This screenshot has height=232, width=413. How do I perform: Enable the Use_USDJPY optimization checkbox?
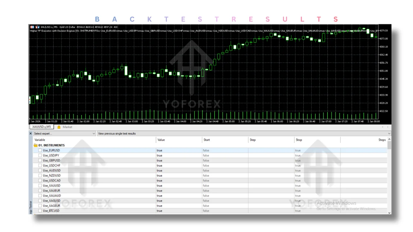click(x=40, y=155)
